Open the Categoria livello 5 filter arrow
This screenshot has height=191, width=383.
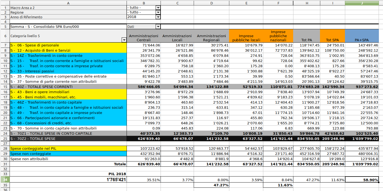click(124, 40)
